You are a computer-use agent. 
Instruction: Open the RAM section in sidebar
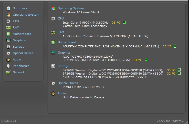coord(16,27)
